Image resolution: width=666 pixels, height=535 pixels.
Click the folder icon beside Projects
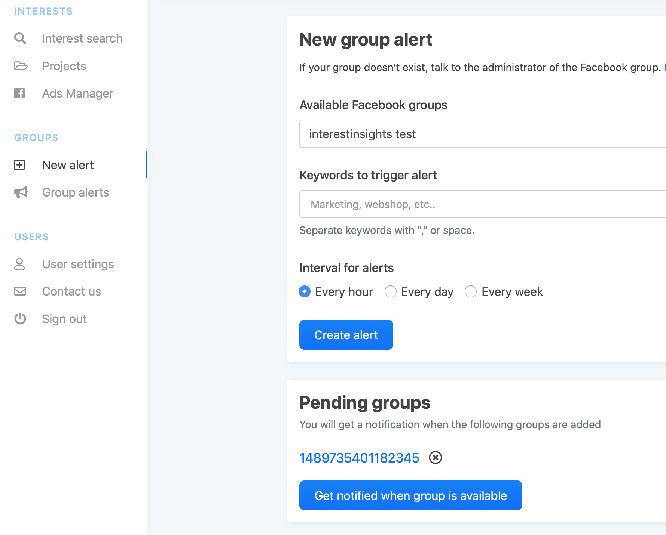tap(21, 66)
